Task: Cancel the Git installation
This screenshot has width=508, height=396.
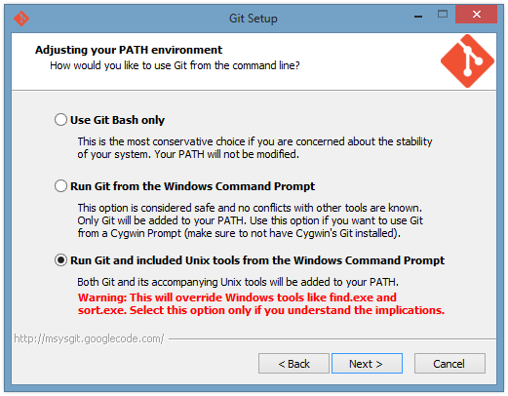Action: (x=449, y=364)
